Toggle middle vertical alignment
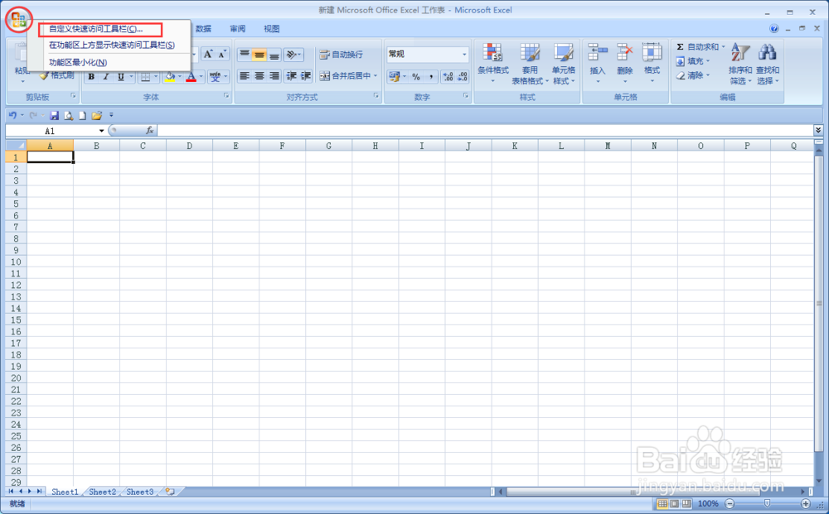 [x=259, y=54]
